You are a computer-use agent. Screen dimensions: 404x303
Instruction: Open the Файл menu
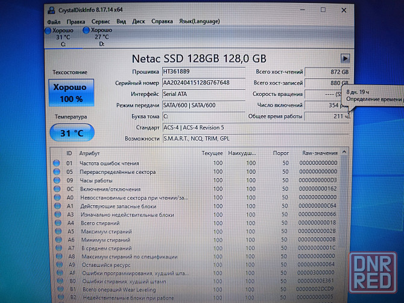pos(54,22)
